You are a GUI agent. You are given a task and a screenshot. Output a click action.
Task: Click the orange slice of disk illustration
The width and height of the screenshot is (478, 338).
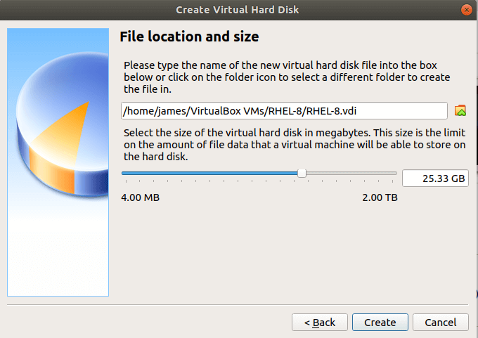[69, 125]
